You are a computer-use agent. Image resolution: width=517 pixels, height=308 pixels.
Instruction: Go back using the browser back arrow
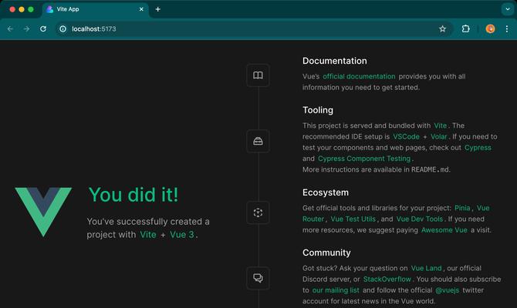10,29
